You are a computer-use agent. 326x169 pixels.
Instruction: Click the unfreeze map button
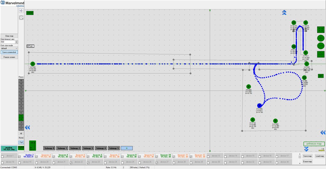click(314, 144)
